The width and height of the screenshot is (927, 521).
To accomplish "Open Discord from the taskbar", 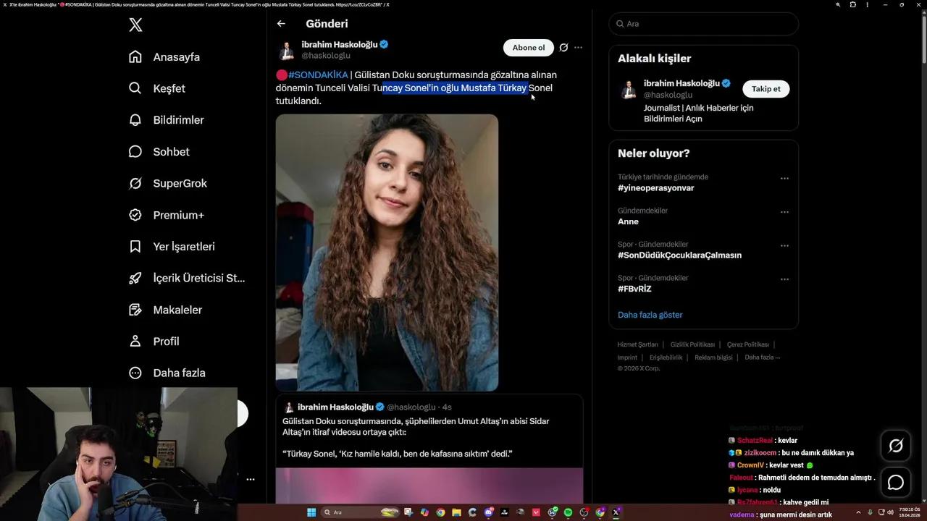I will [x=489, y=512].
